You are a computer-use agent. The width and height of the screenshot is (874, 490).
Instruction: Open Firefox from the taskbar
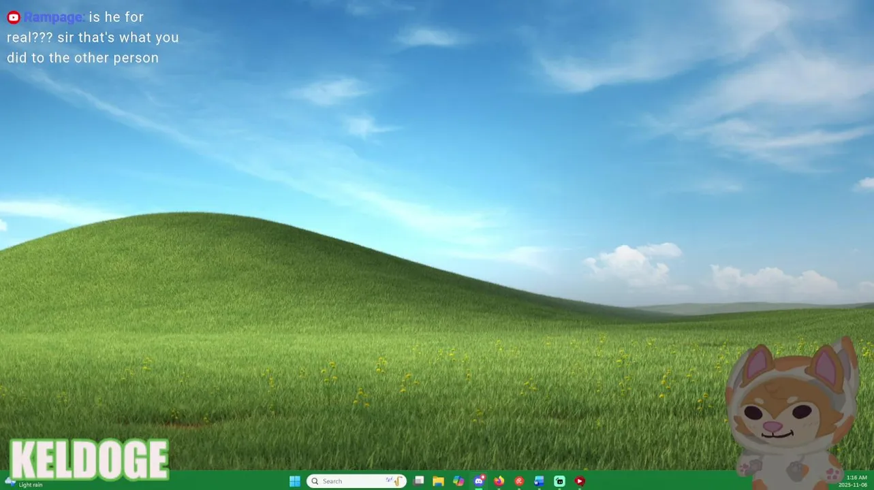coord(499,481)
